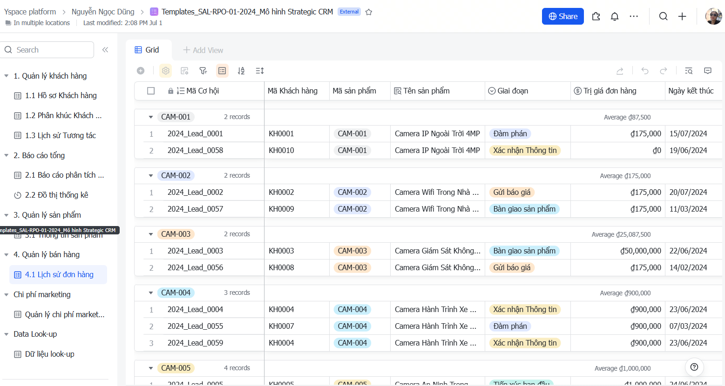The width and height of the screenshot is (725, 386).
Task: Open 2.2 Đồ thị thống kê dashboard
Action: pyautogui.click(x=58, y=195)
